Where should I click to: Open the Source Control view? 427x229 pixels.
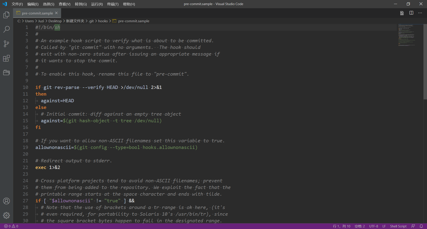point(6,44)
